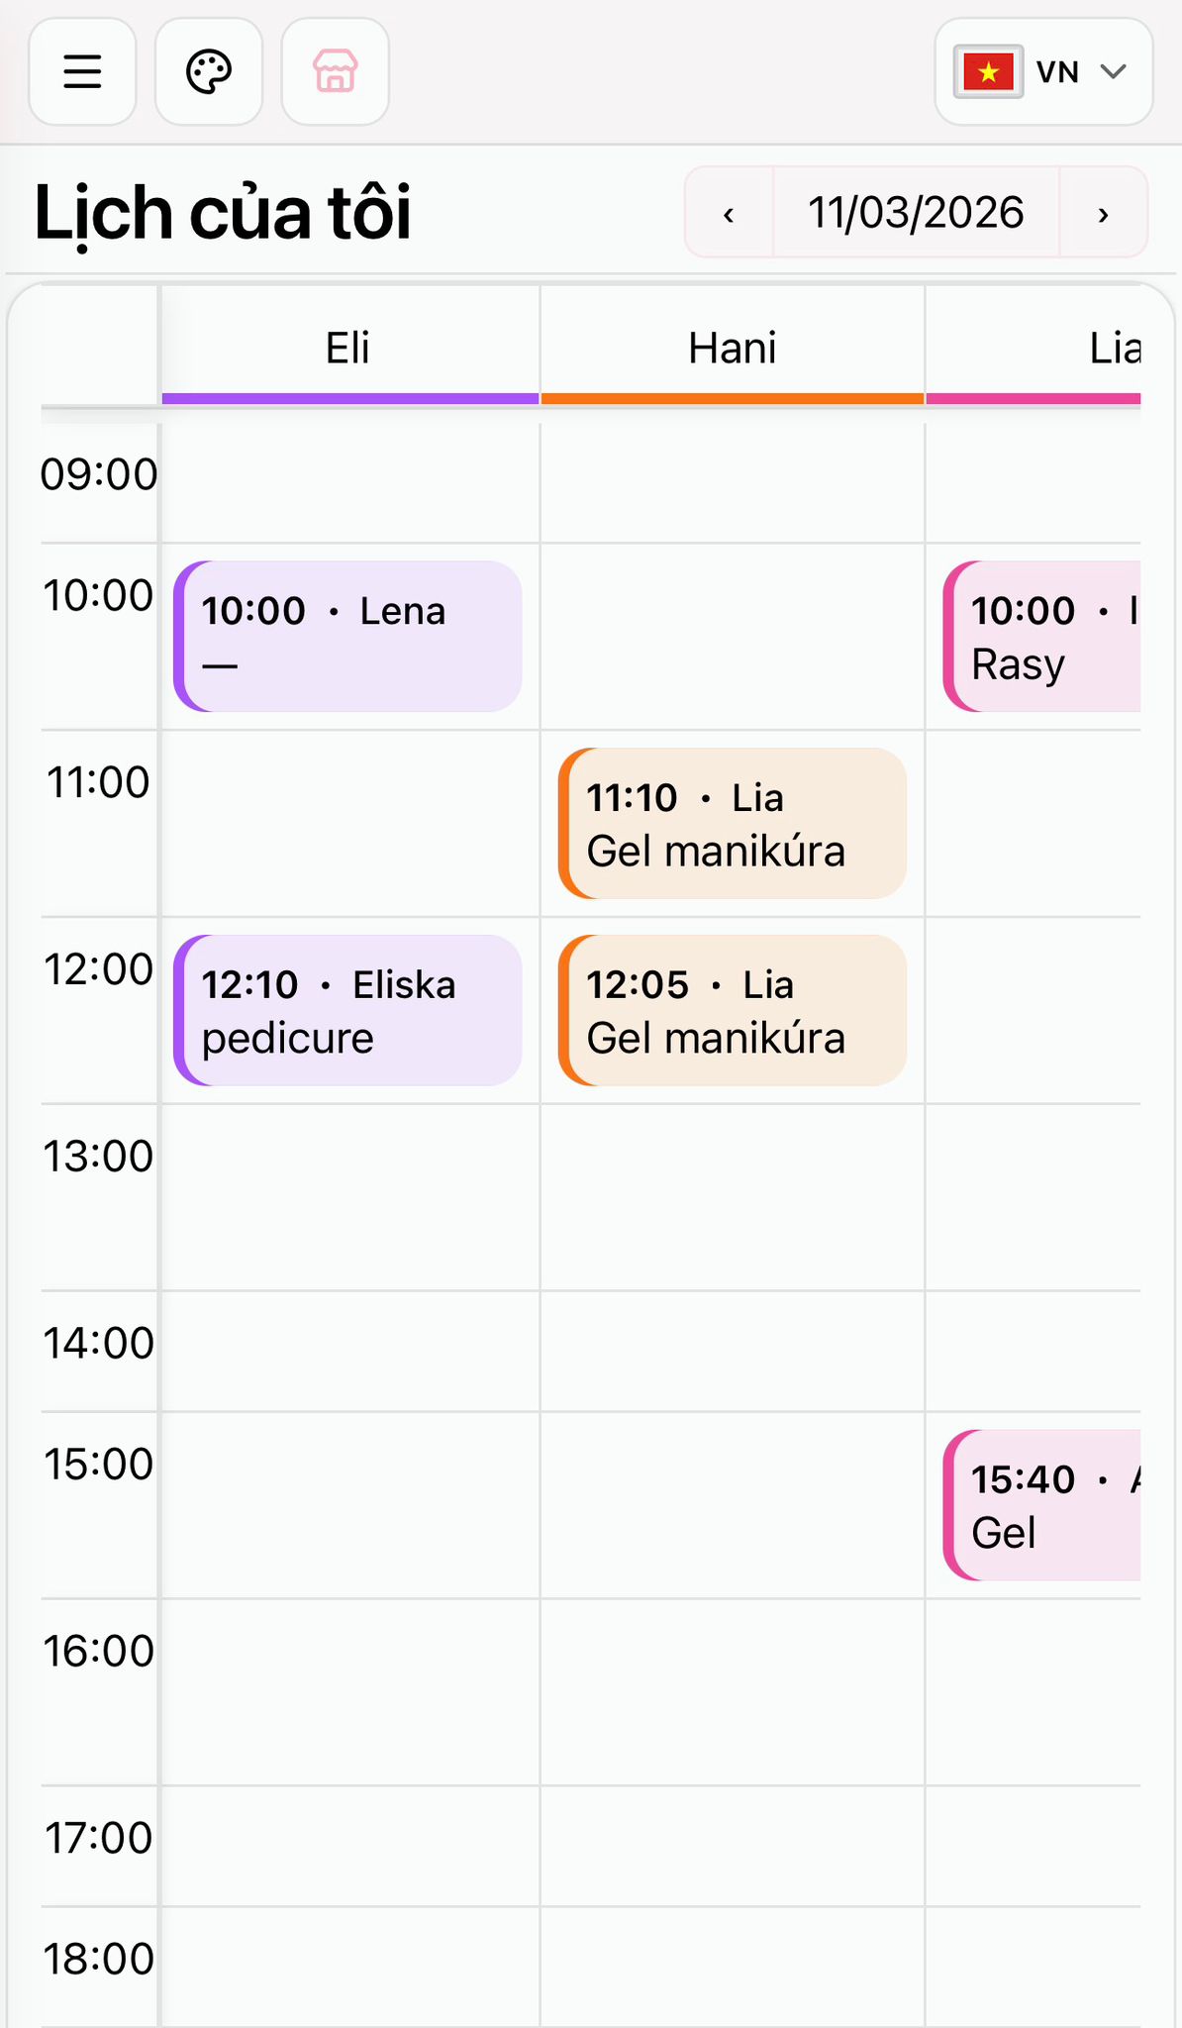
Task: Select the Lia staff column header
Action: pyautogui.click(x=1114, y=349)
